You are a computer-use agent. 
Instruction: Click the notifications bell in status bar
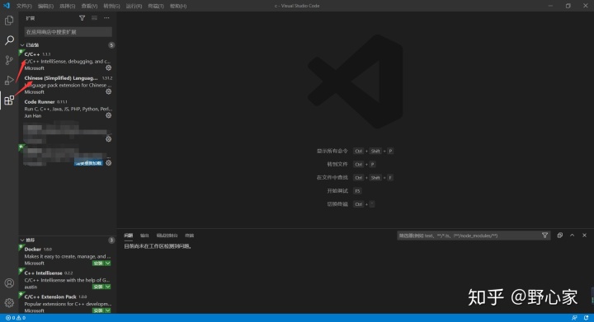586,318
